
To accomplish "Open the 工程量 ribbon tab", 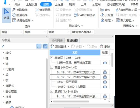I will (59, 4).
